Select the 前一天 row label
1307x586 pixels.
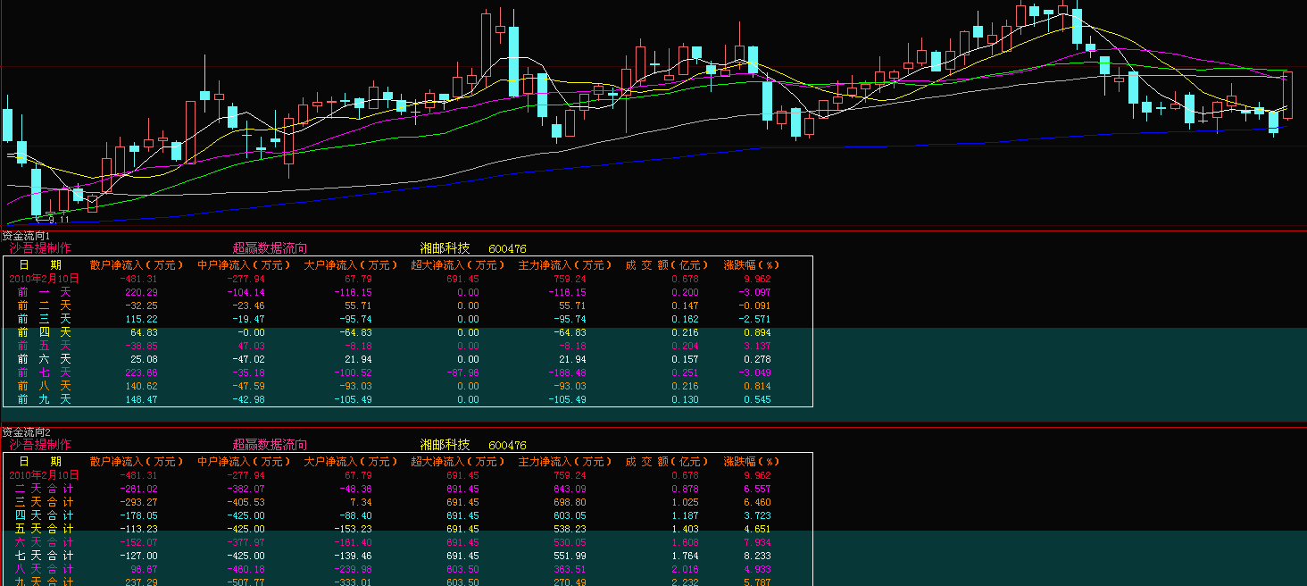[x=44, y=292]
